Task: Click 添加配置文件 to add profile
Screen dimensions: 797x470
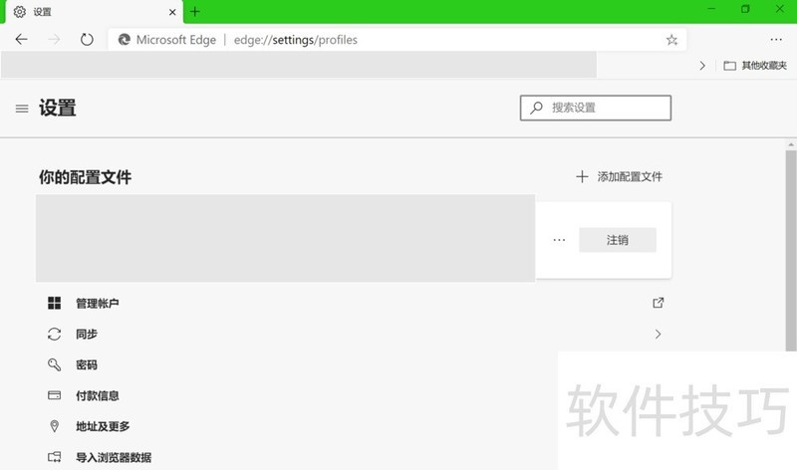Action: [619, 177]
